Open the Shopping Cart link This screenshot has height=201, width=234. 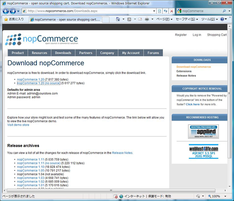[x=217, y=35]
